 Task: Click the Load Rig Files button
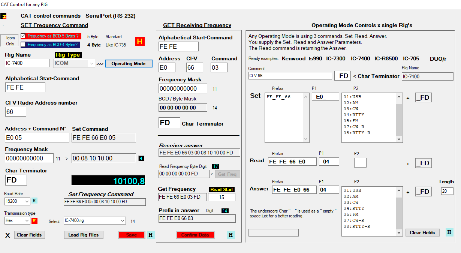pos(84,235)
